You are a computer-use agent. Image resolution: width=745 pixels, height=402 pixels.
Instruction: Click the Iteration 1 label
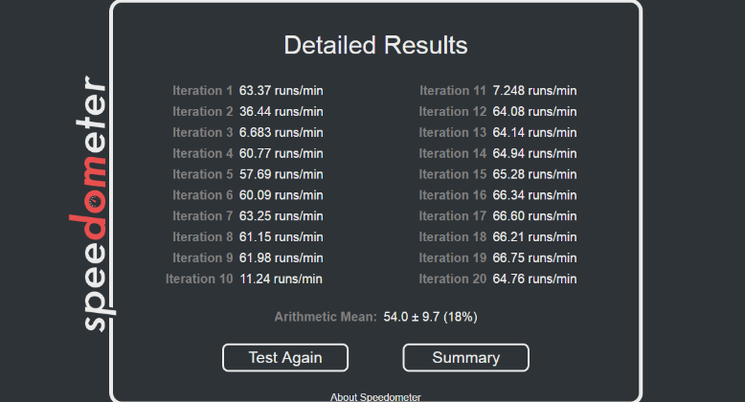click(x=202, y=90)
